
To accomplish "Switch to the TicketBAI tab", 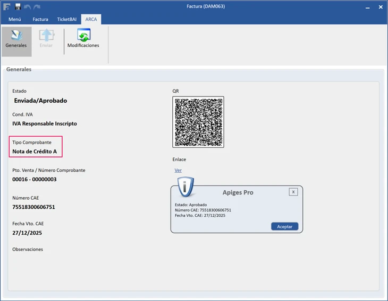I will coord(67,19).
